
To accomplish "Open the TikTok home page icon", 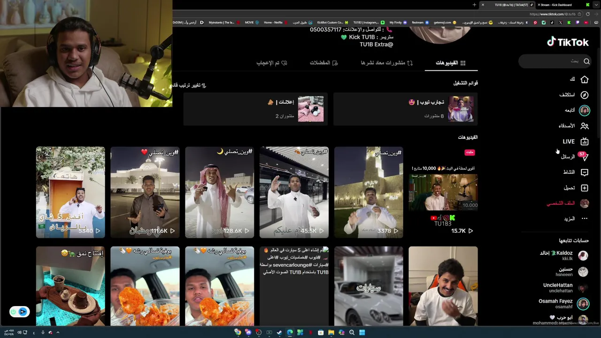I will click(585, 79).
